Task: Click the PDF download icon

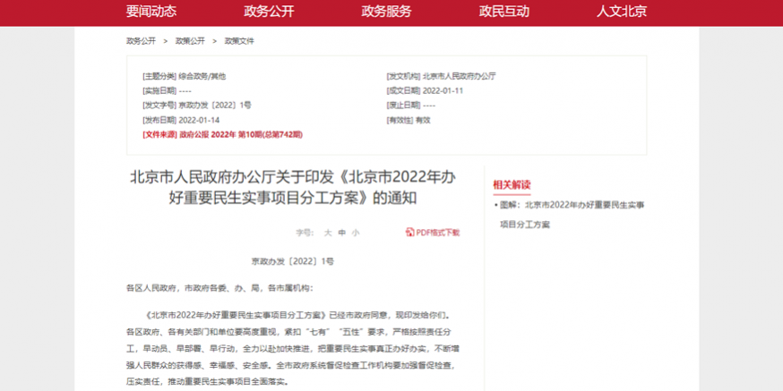Action: click(x=409, y=233)
